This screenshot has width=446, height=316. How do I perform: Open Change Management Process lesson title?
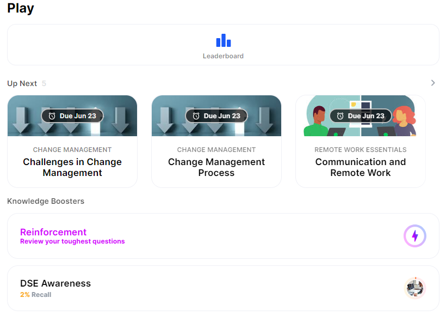216,167
